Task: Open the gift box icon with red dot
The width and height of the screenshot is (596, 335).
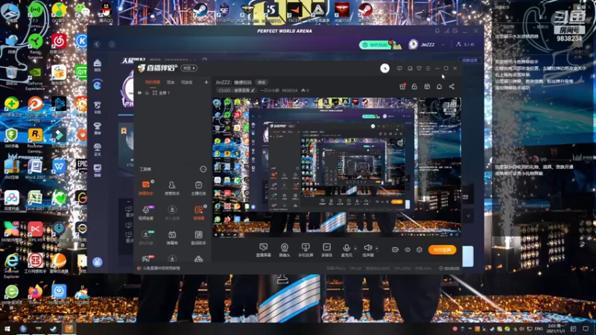Action: 402,86
